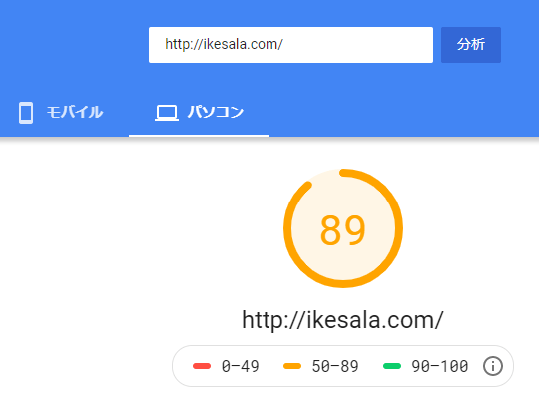Viewport: 539px width, 403px height.
Task: Click the orange 50-89 legend marker
Action: 292,366
